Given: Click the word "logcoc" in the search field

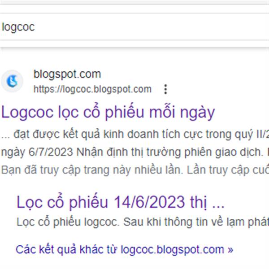Looking at the screenshot, I should [18, 27].
